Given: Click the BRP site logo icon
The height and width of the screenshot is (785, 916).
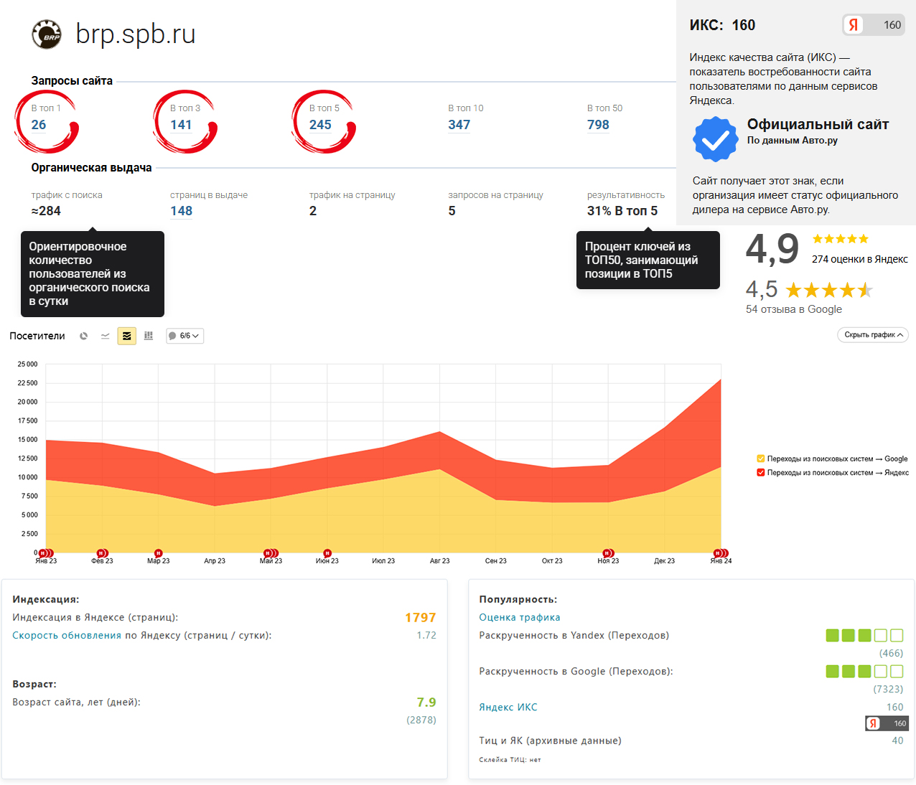Looking at the screenshot, I should point(47,34).
